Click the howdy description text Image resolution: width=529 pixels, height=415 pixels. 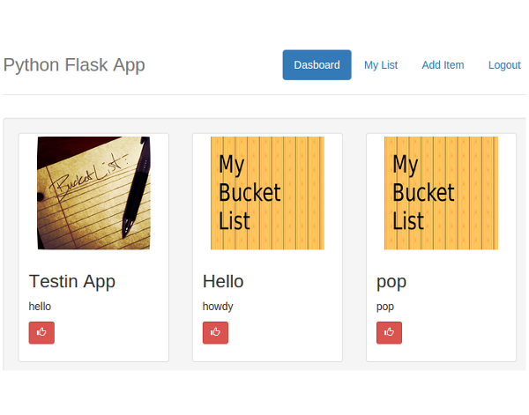(x=218, y=307)
